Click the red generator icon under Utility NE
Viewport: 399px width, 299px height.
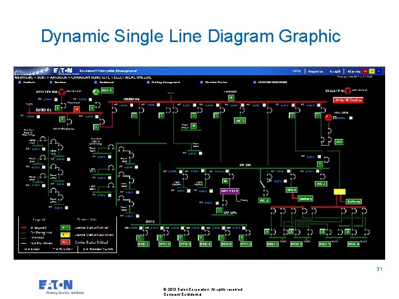[x=328, y=117]
